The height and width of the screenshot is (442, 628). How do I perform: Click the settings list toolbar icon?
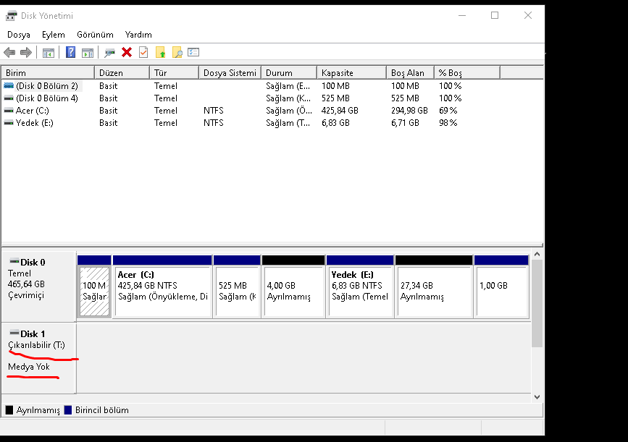[x=193, y=52]
